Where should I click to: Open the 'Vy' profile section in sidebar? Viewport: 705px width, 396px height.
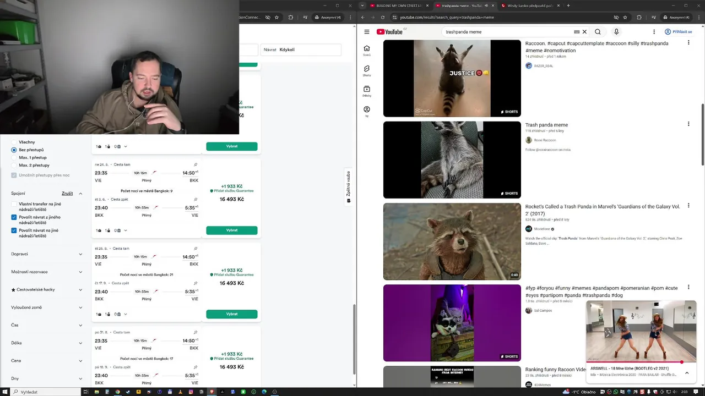click(x=367, y=112)
